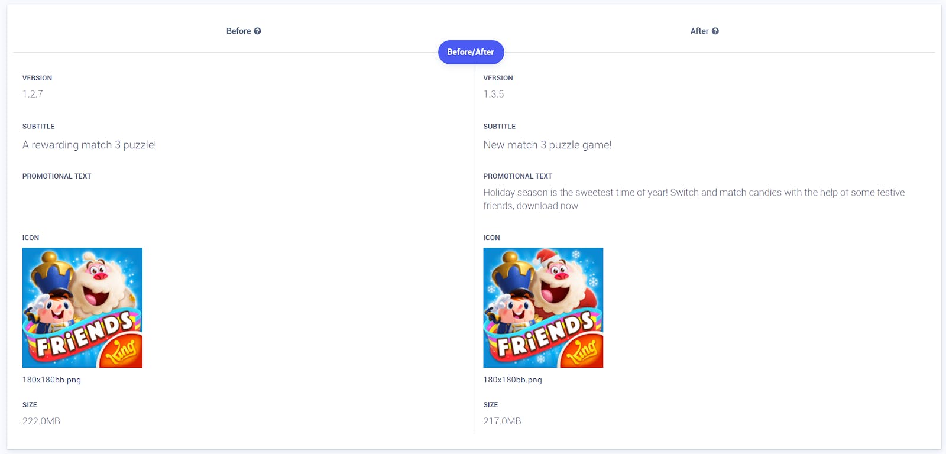Click the help icon next to Before

coord(257,31)
